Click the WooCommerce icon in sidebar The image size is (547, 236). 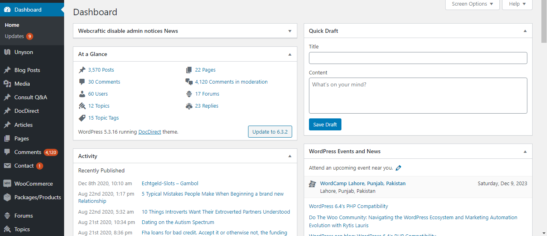[7, 184]
